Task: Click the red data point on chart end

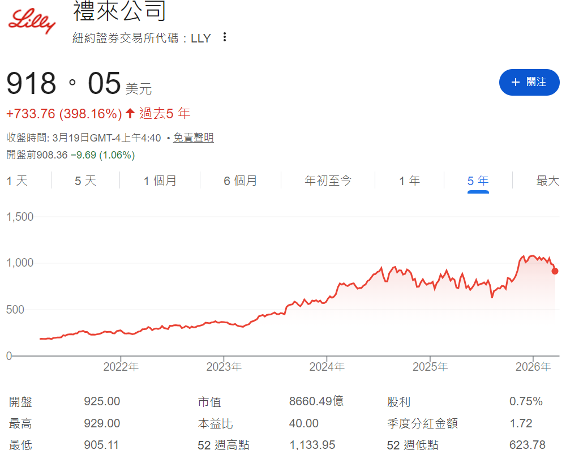Action: click(555, 271)
